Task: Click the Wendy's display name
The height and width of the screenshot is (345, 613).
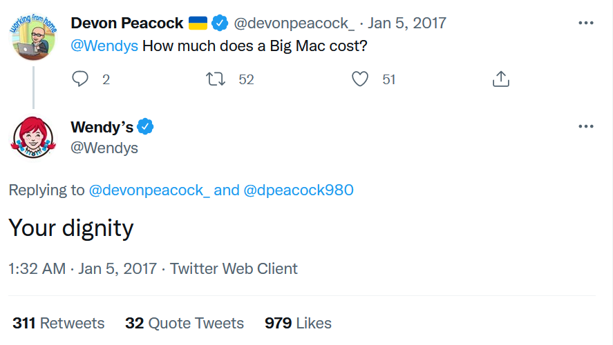Action: click(x=102, y=127)
